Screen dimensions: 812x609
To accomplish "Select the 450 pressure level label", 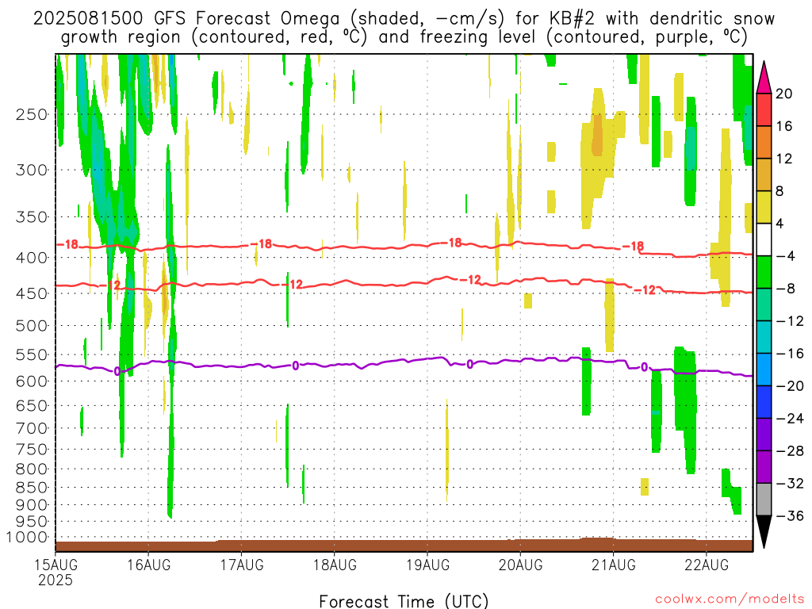I will 32,293.
